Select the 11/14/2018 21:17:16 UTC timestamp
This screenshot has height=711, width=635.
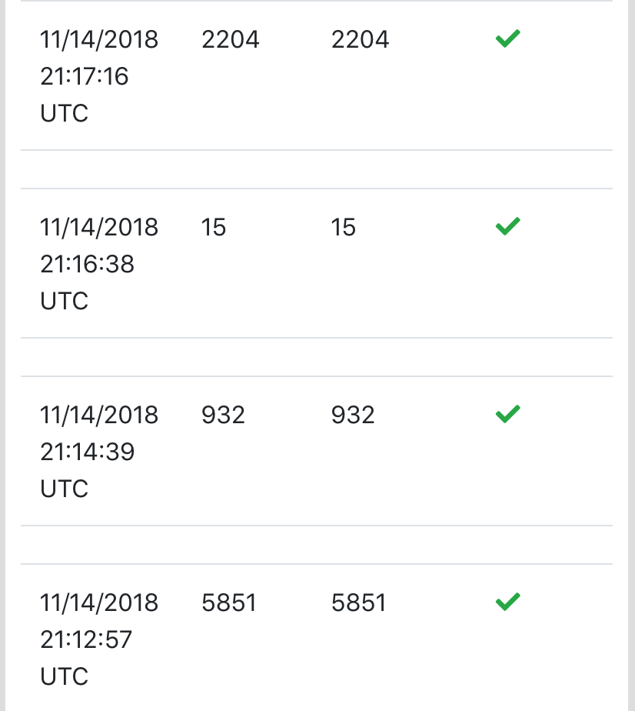pyautogui.click(x=99, y=75)
